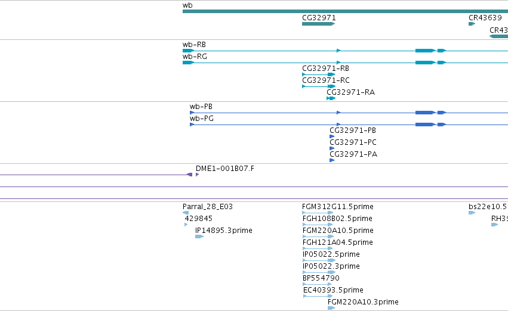Click the CG32971-RA transcript arrow
508x311 pixels.
pyautogui.click(x=331, y=98)
